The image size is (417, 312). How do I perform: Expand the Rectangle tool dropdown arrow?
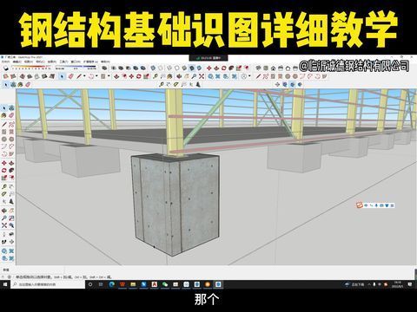(109, 76)
